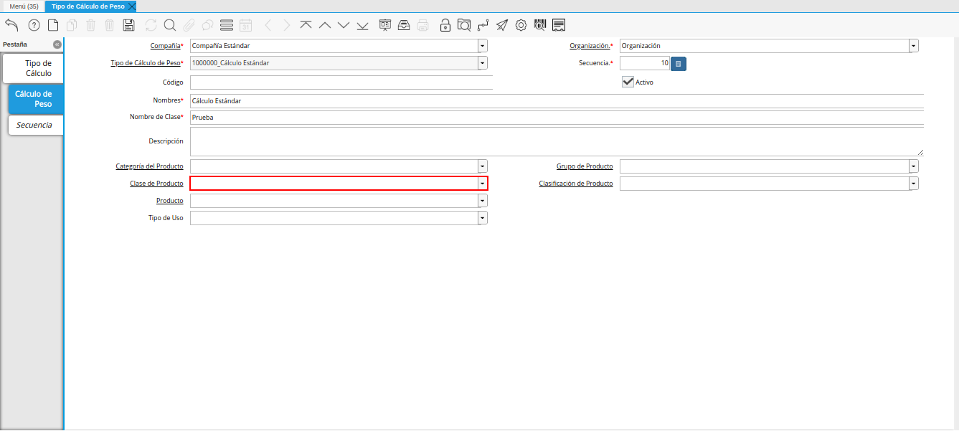Switch to the Menú (35) tab
959x431 pixels.
(x=24, y=6)
